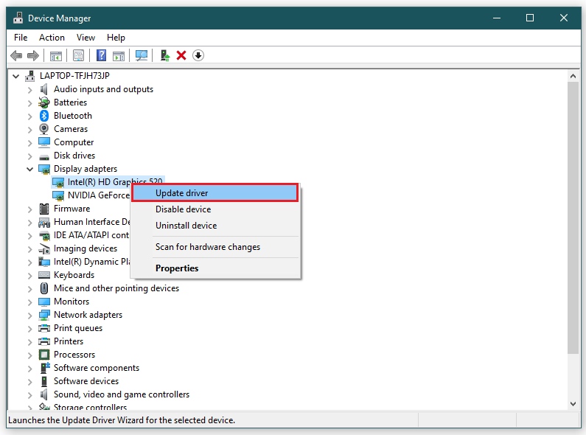
Task: Expand the Imaging devices category arrow
Action: 30,249
